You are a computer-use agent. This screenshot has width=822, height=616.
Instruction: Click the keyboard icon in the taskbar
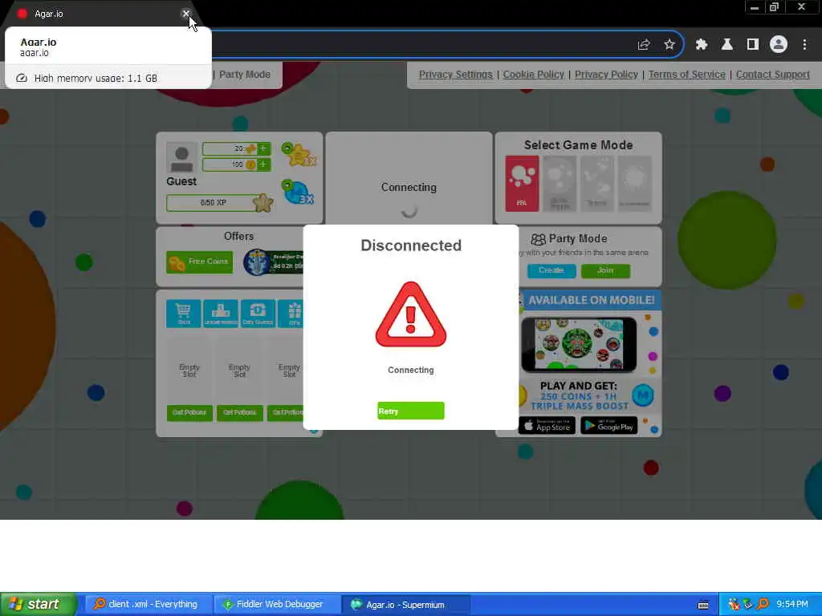(703, 605)
